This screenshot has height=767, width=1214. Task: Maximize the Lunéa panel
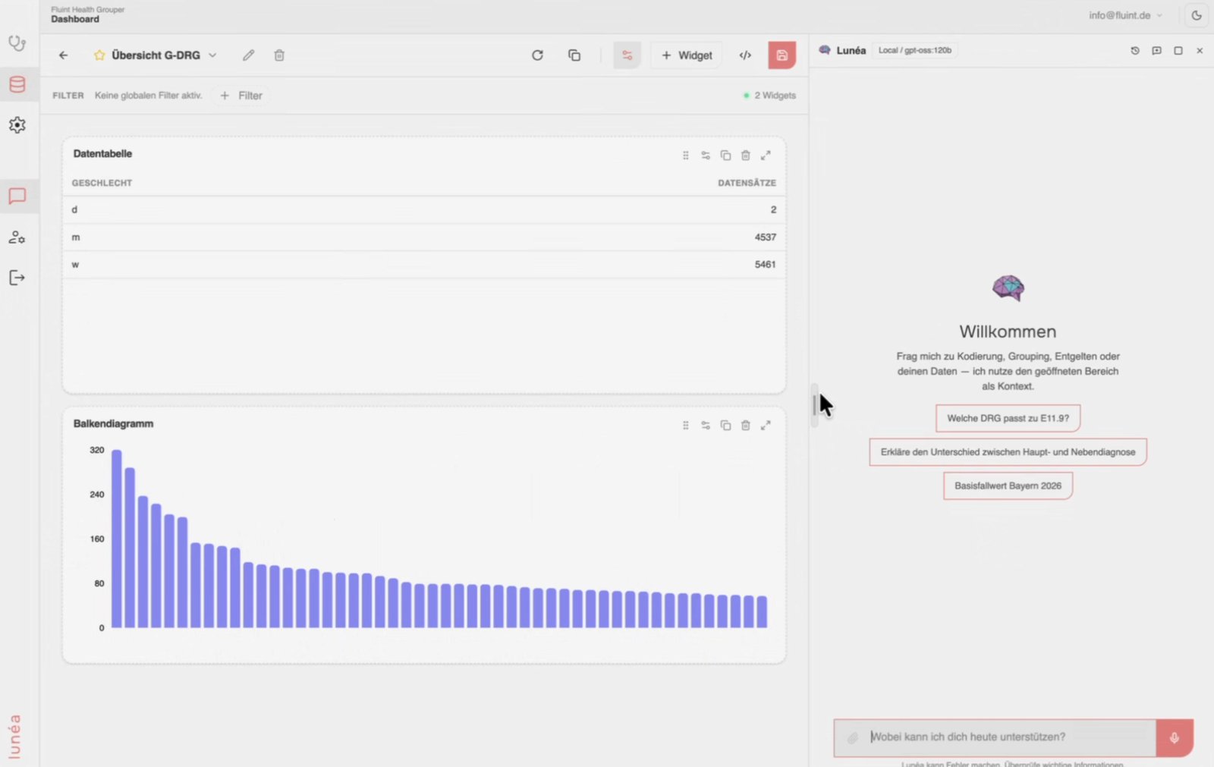[1178, 51]
